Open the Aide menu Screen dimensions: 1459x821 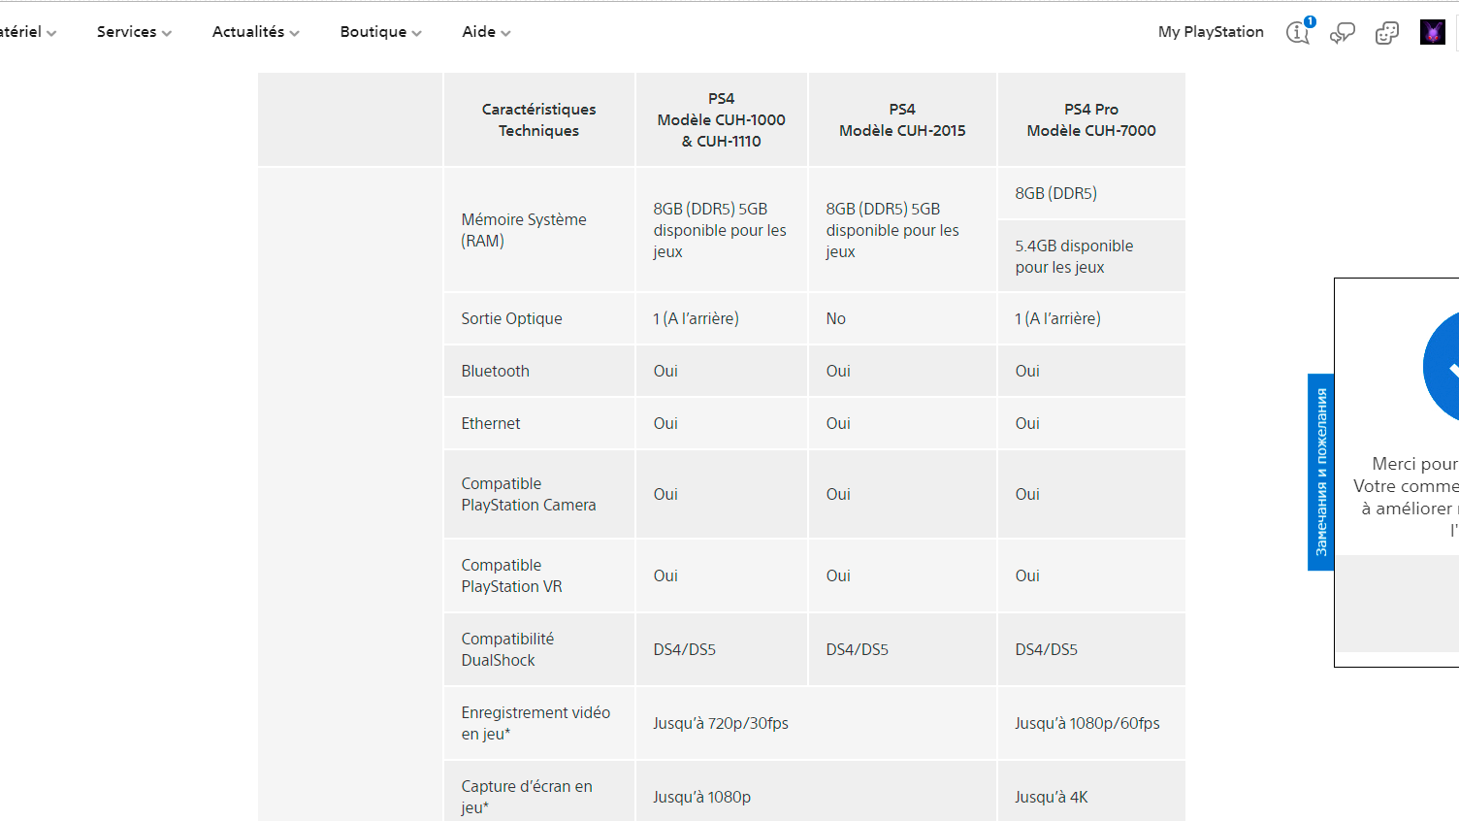[x=486, y=32]
